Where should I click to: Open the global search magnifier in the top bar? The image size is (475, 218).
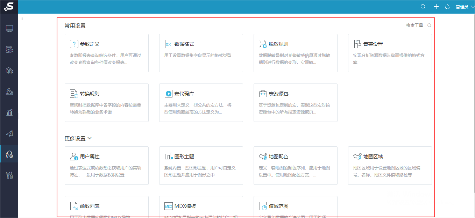point(423,7)
